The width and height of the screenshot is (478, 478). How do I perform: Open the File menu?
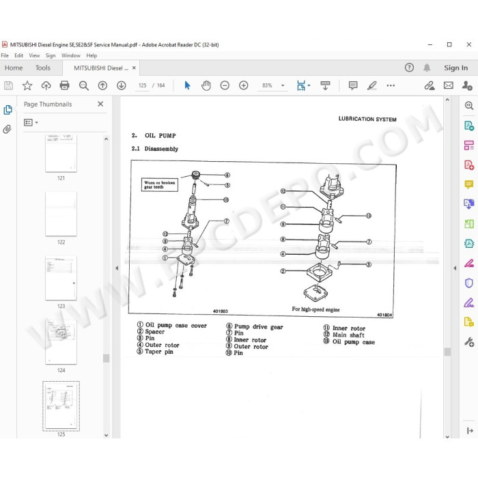tap(5, 55)
